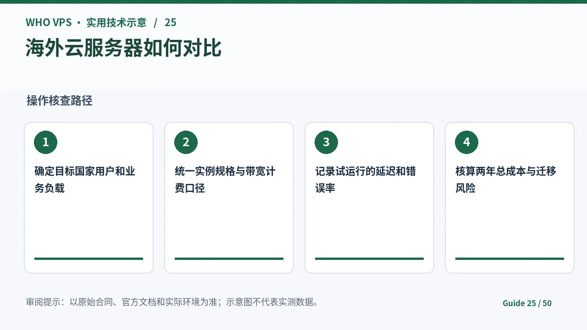Click the step 2 number badge
This screenshot has width=587, height=330.
click(186, 142)
